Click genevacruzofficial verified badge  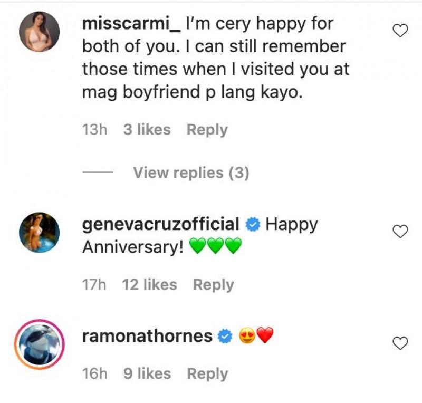click(x=253, y=225)
